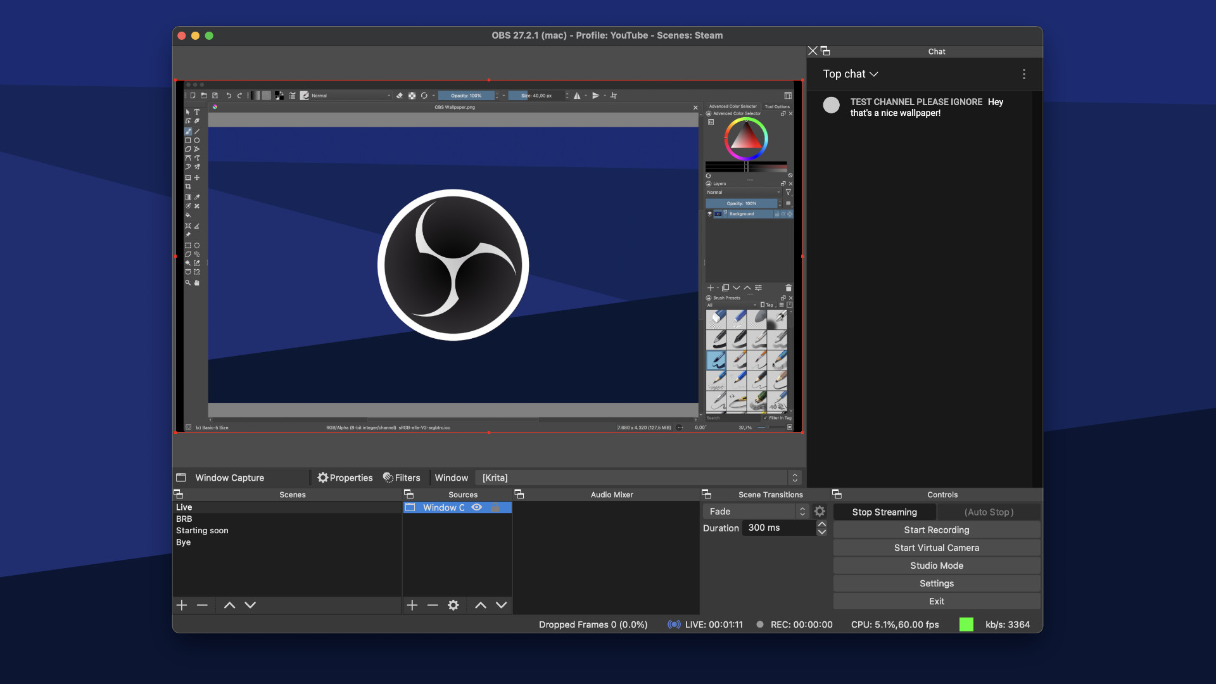Open OBS scene transitions settings gear
The height and width of the screenshot is (684, 1216).
(x=820, y=510)
